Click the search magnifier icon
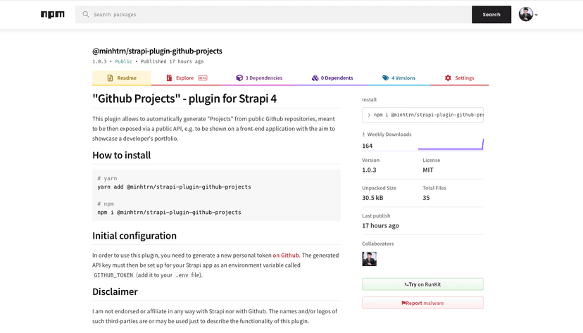Image resolution: width=583 pixels, height=333 pixels. [x=85, y=14]
